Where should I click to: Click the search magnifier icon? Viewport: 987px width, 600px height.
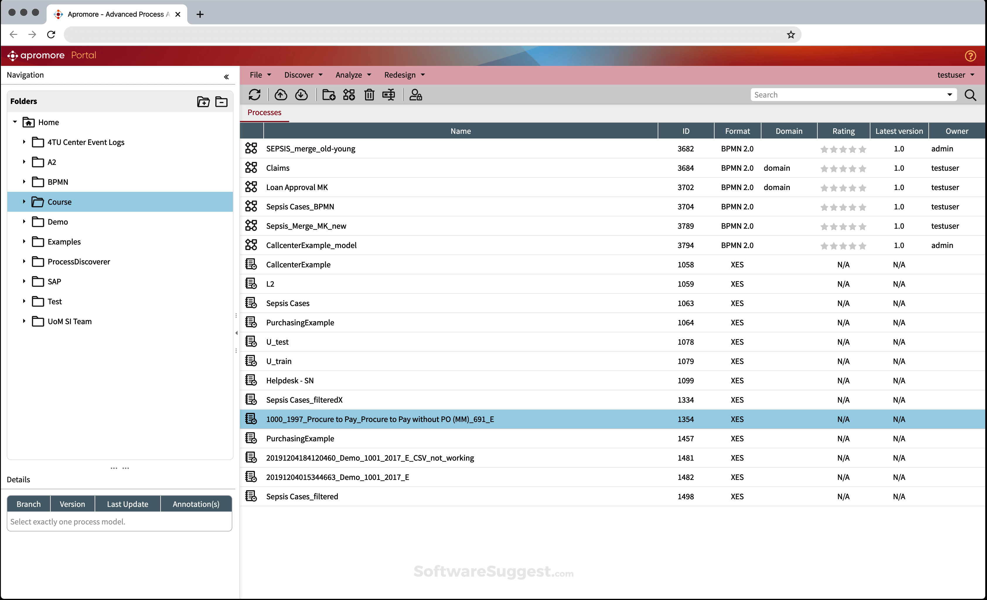(971, 95)
